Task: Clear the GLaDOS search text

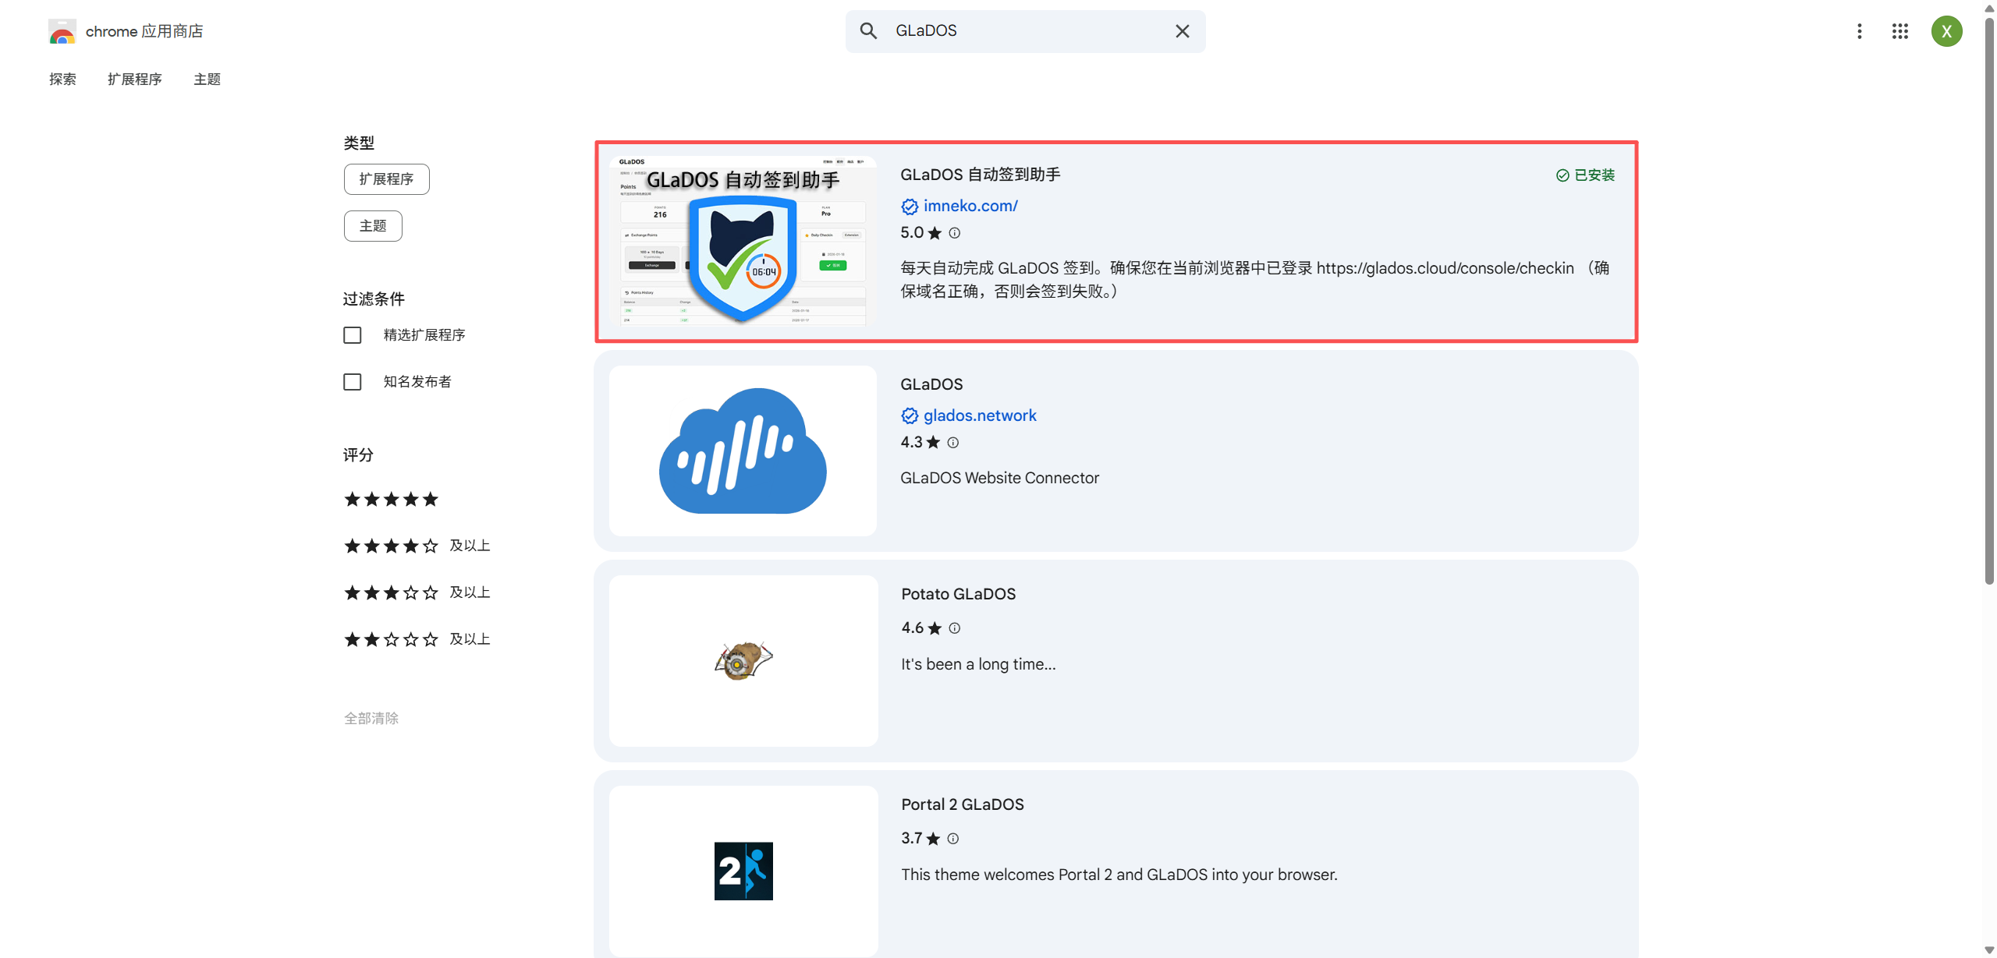Action: pos(1182,31)
